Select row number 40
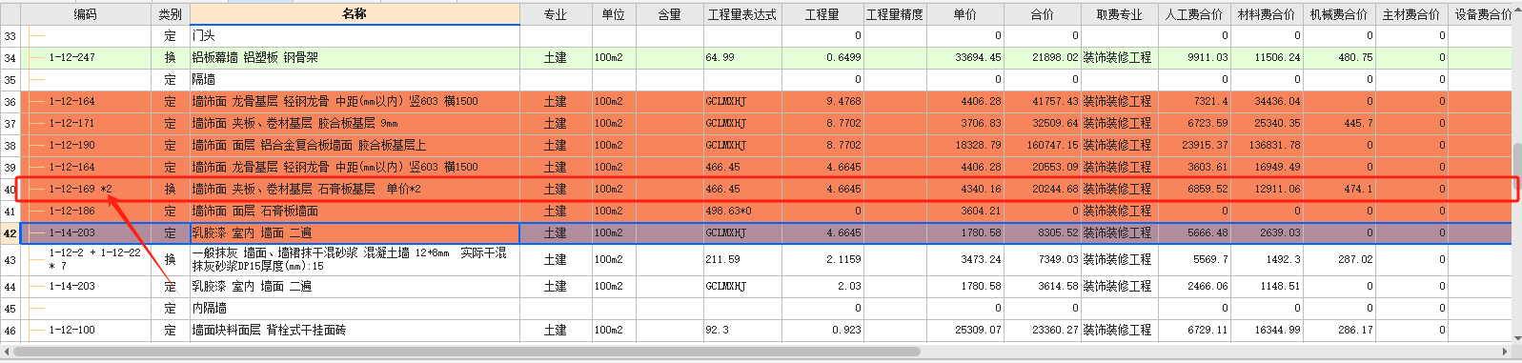 pos(10,190)
